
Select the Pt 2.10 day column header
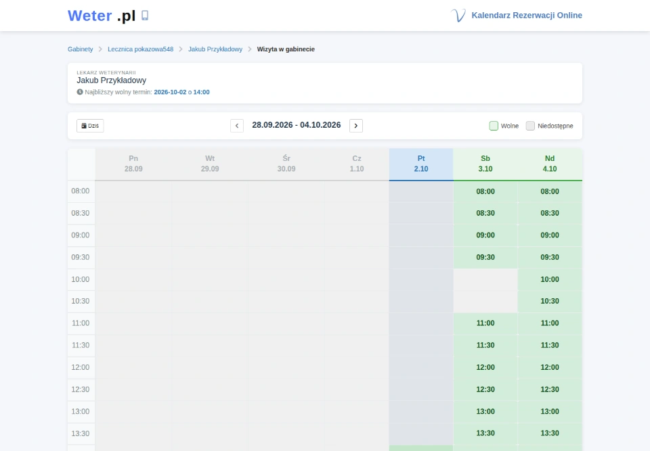coord(421,164)
